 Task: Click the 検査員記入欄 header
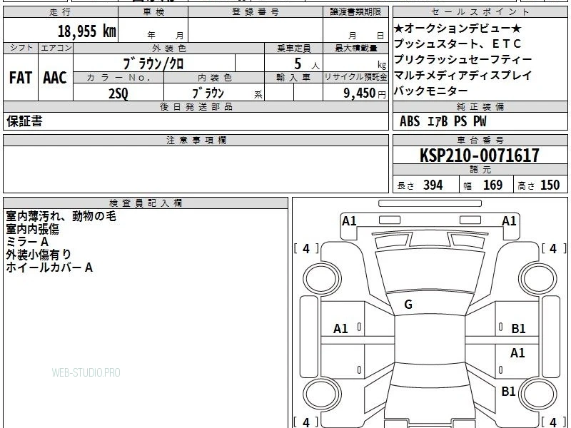click(x=146, y=203)
